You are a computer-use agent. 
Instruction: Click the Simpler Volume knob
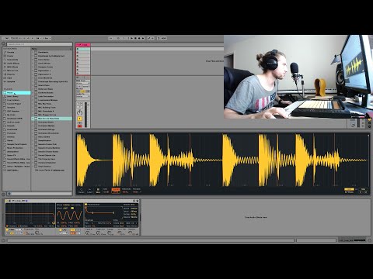[x=131, y=232]
